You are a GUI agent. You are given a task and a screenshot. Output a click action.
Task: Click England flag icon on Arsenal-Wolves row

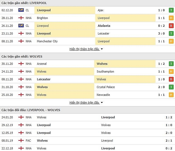(x=21, y=64)
